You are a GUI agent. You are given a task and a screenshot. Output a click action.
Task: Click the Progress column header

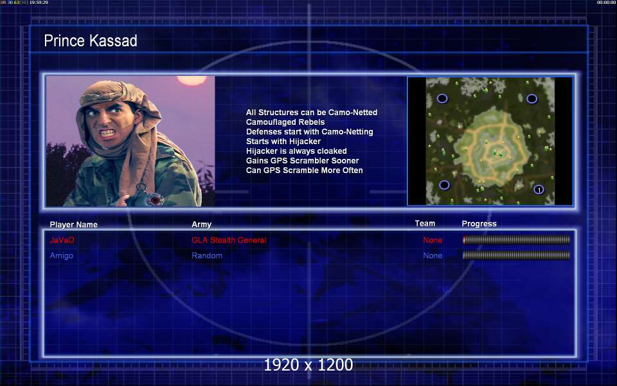click(x=479, y=224)
